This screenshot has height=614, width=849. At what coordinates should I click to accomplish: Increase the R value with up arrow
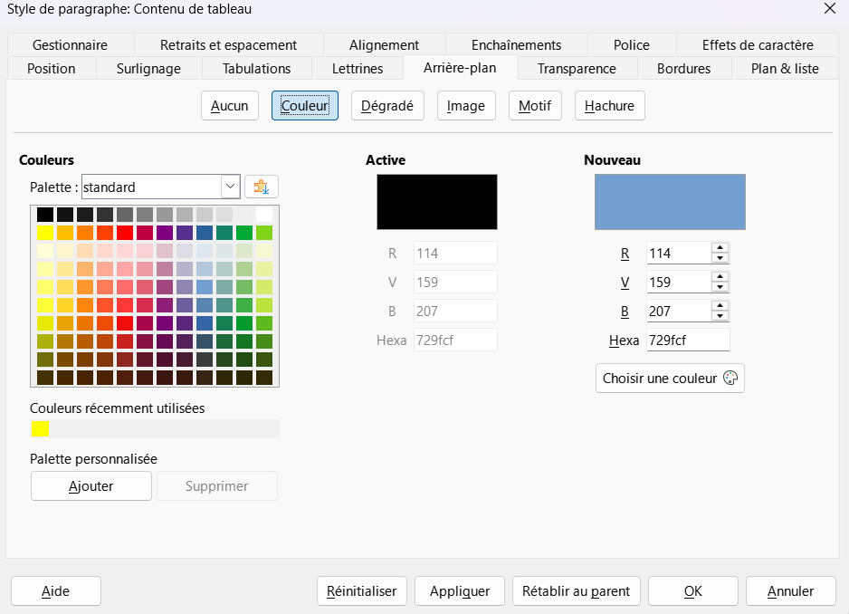[x=720, y=247]
